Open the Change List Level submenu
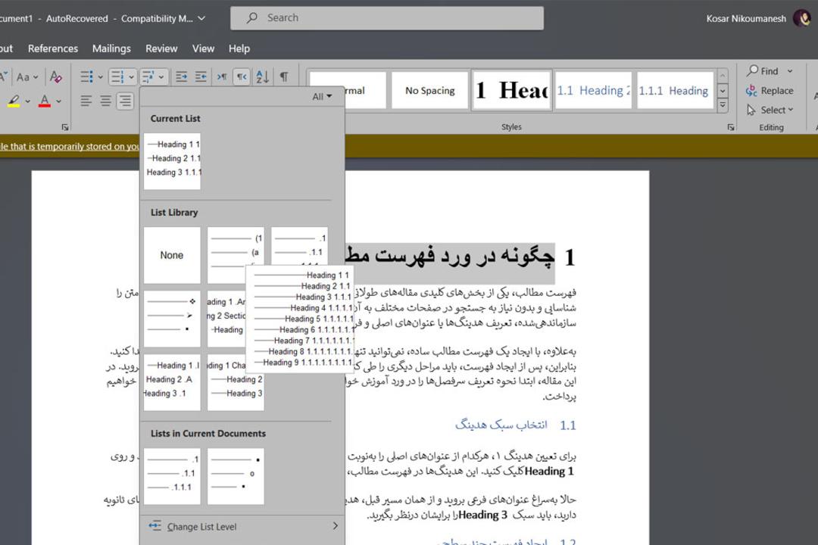Screen dimensions: 818x545 tap(242, 527)
